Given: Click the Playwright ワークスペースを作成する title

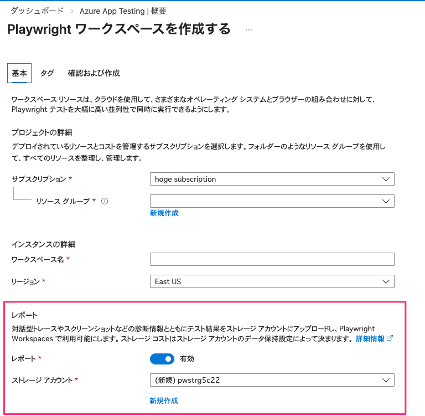Looking at the screenshot, I should pyautogui.click(x=119, y=29).
